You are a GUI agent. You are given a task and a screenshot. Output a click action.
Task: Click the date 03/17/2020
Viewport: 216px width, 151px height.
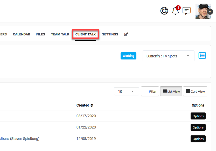[86, 116]
